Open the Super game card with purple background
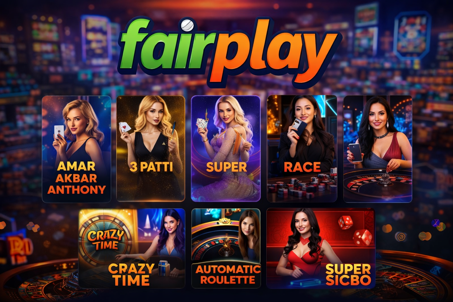Viewport: 453px width, 302px height. [x=226, y=148]
